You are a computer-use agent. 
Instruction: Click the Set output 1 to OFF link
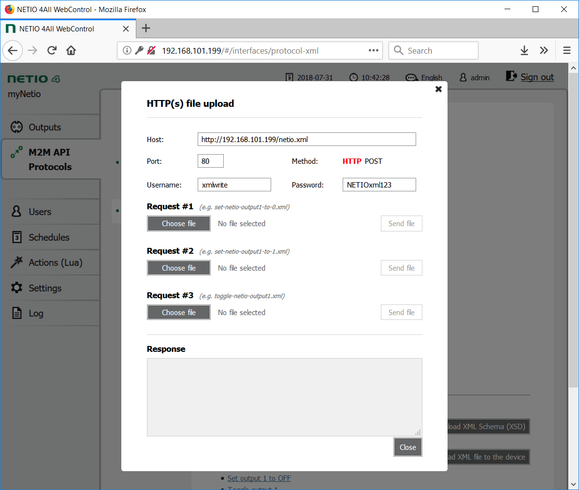pyautogui.click(x=259, y=478)
